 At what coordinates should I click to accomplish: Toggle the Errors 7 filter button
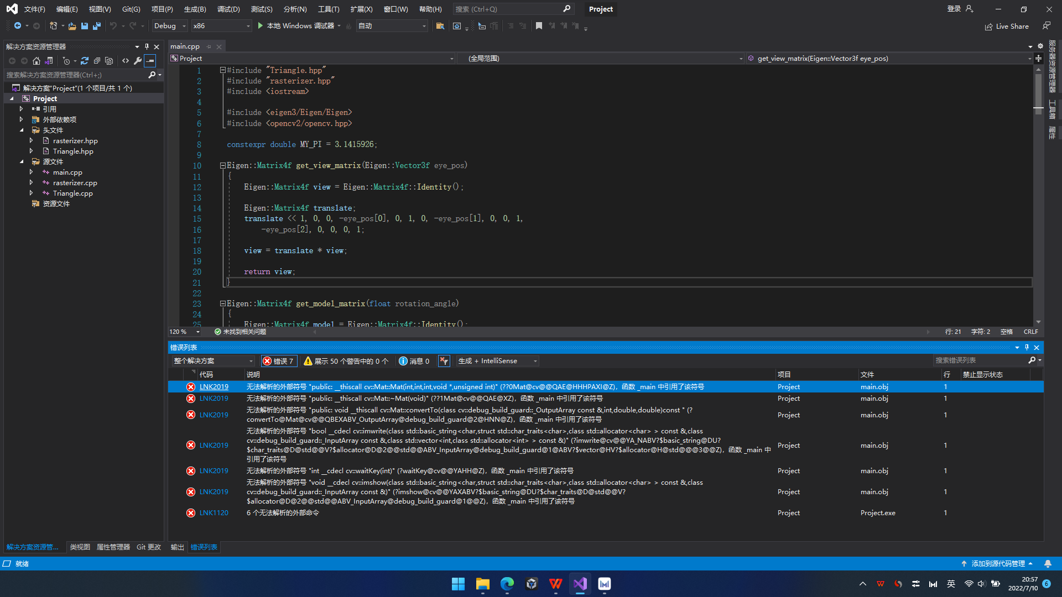click(x=278, y=361)
